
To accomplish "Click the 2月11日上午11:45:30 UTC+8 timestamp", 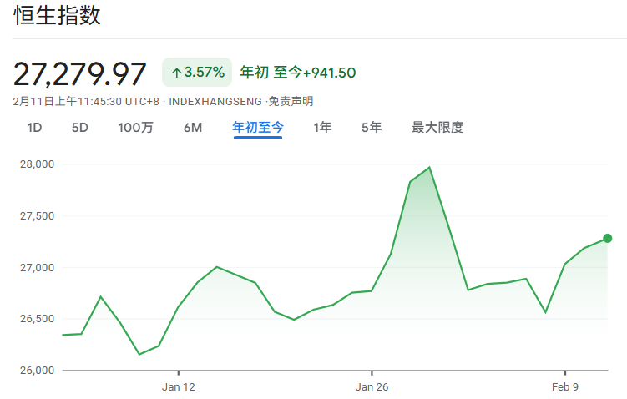I will click(86, 102).
